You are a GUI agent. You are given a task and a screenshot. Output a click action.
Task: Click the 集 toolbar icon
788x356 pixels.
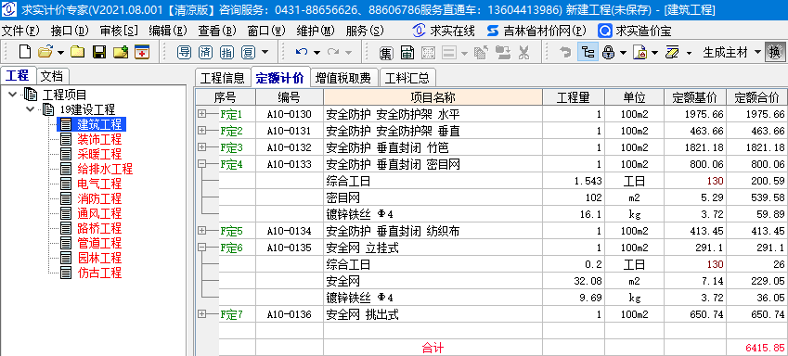click(386, 52)
